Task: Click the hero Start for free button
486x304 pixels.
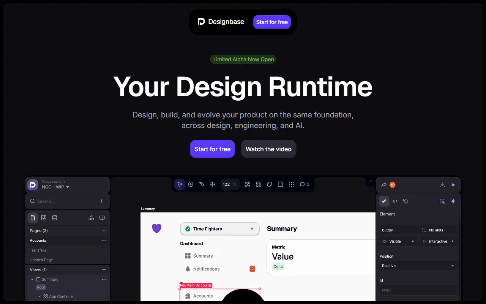Action: pos(213,149)
